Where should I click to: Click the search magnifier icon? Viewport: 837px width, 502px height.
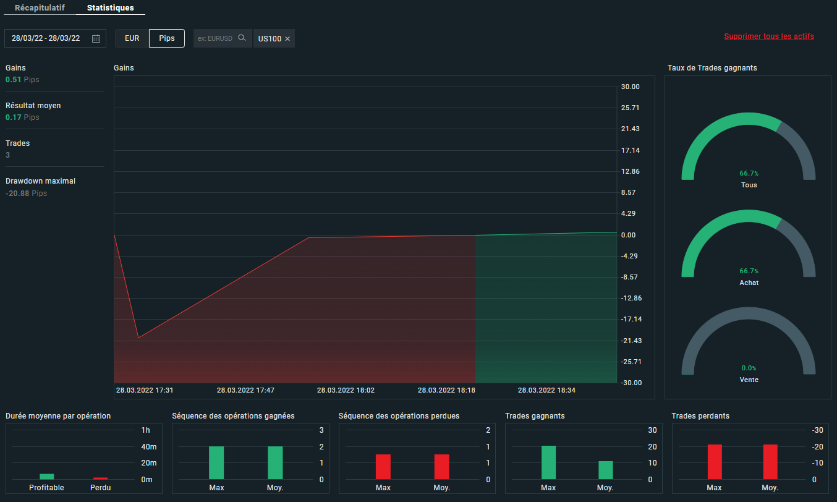coord(242,38)
